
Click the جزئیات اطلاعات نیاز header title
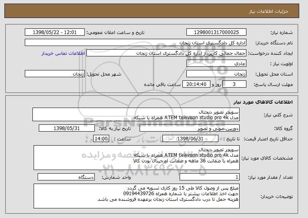[x=268, y=11]
